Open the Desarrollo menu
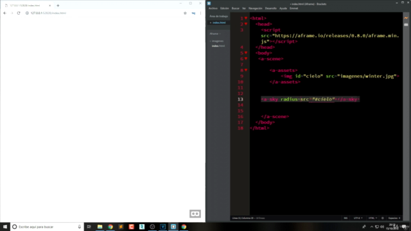 point(271,8)
